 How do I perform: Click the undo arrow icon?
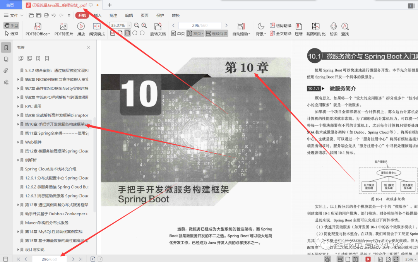[x=53, y=15]
